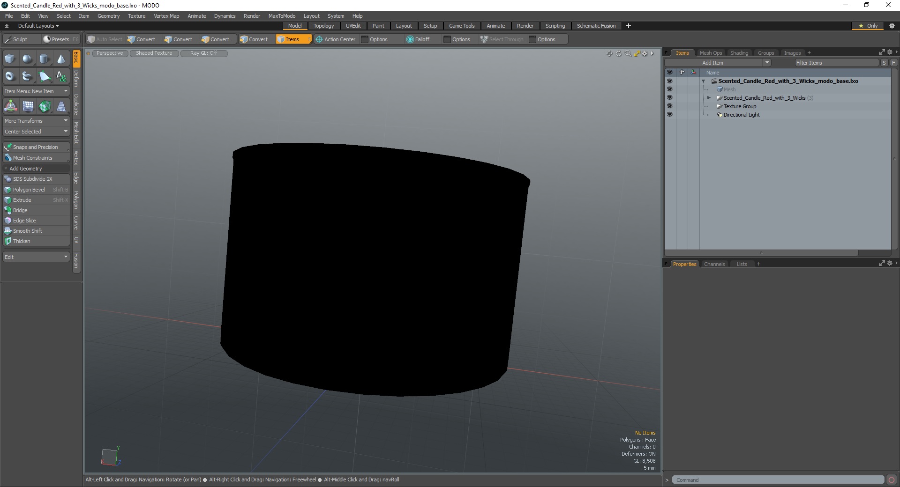
Task: Open the Center Selected dropdown
Action: pos(36,132)
